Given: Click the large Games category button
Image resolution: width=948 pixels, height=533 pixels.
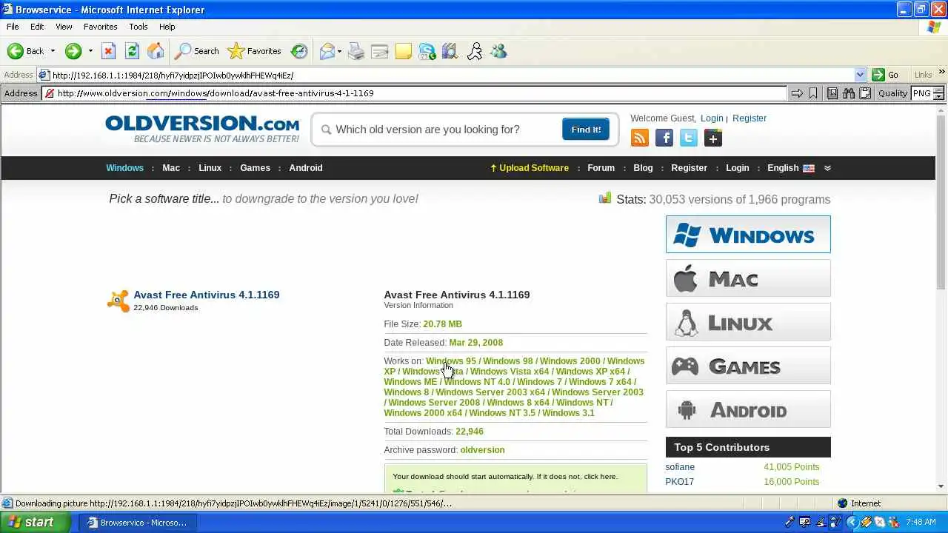Looking at the screenshot, I should coord(748,366).
